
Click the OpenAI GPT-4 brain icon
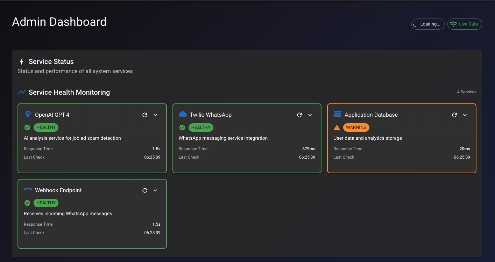tap(28, 114)
